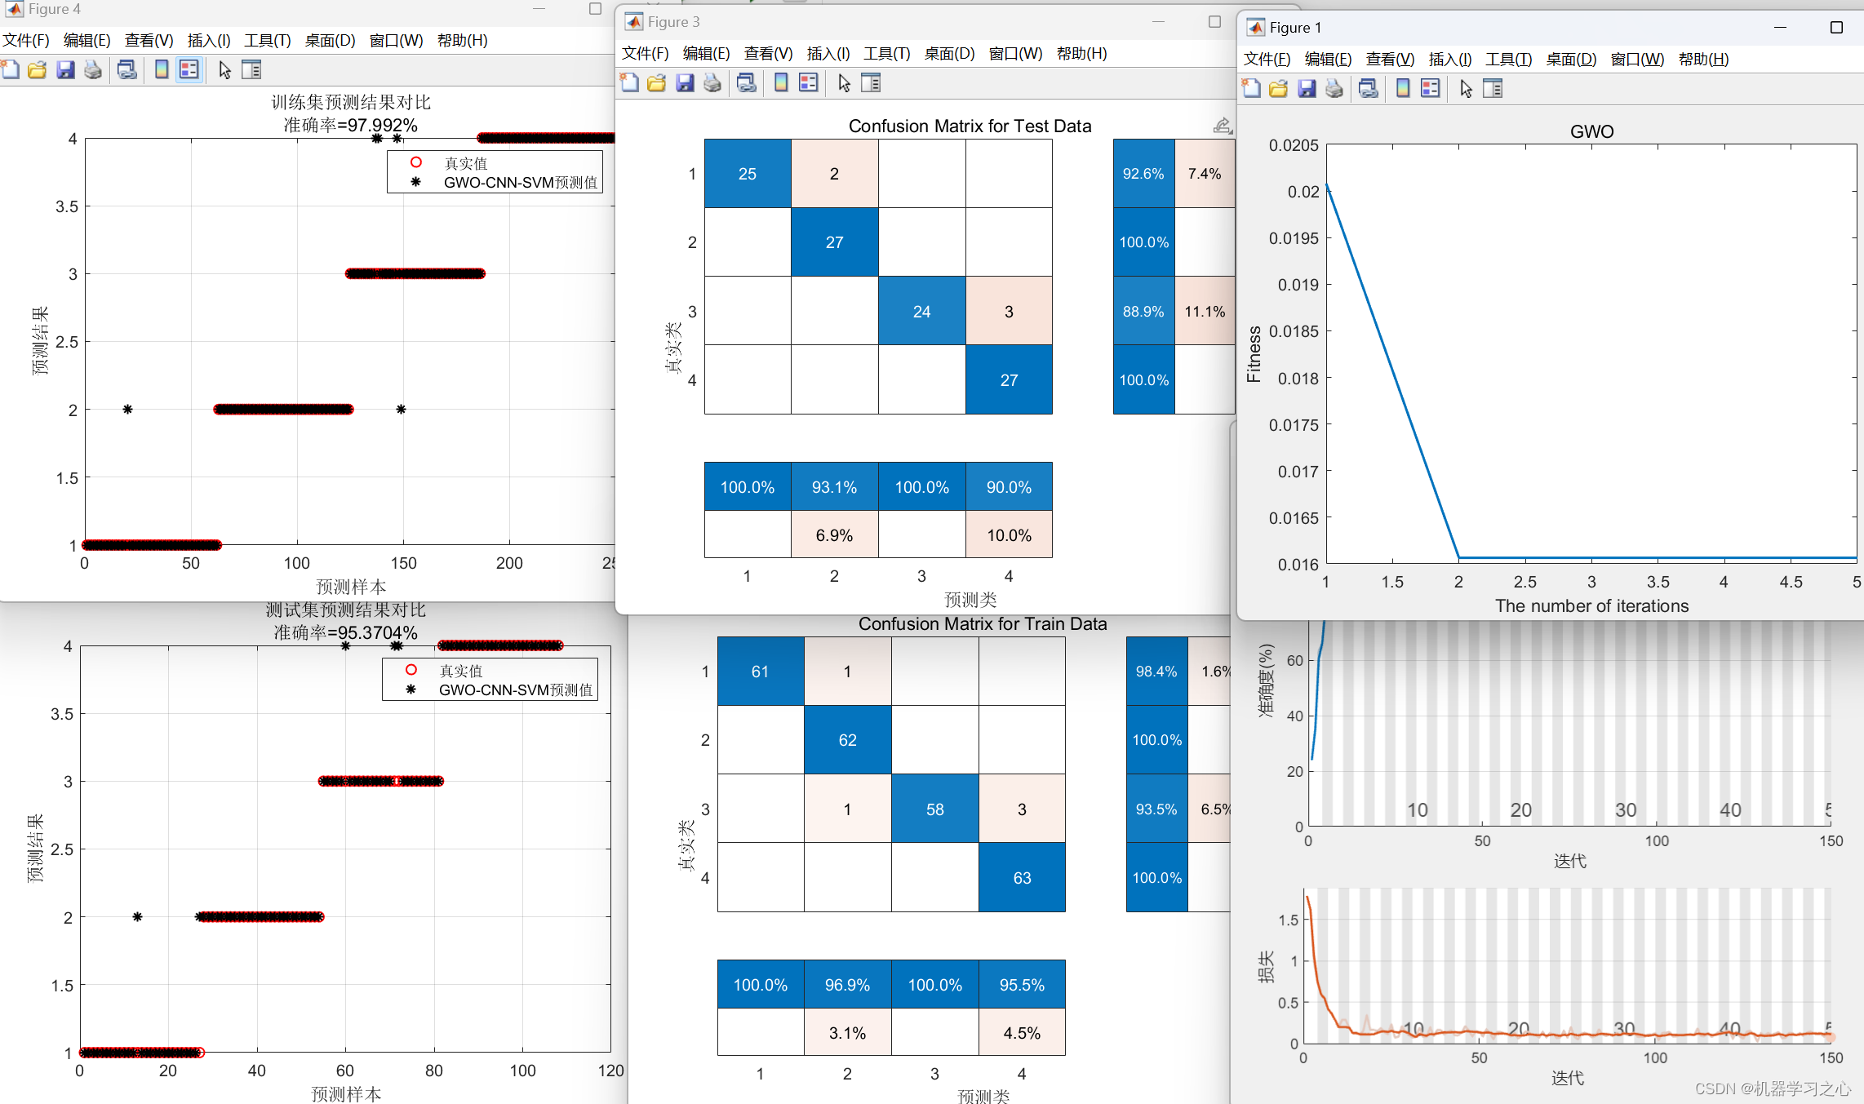Click legend box in 测试集预测结果对比 plot
This screenshot has width=1864, height=1104.
[x=490, y=680]
